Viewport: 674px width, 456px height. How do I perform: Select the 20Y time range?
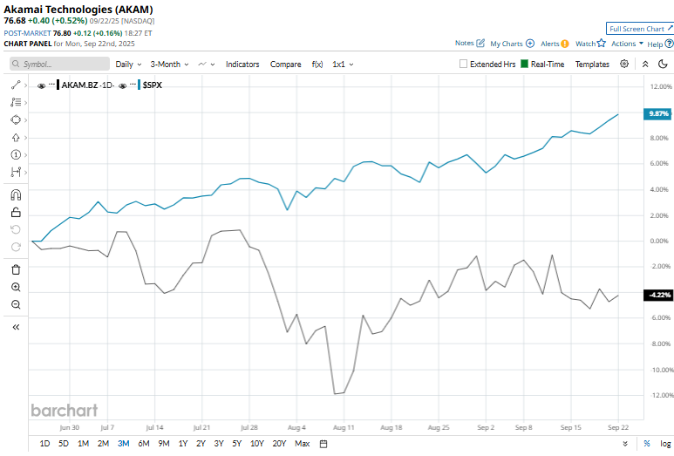click(x=279, y=444)
